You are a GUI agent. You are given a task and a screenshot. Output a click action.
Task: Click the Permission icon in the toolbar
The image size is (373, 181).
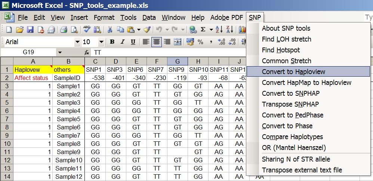[x=41, y=30]
